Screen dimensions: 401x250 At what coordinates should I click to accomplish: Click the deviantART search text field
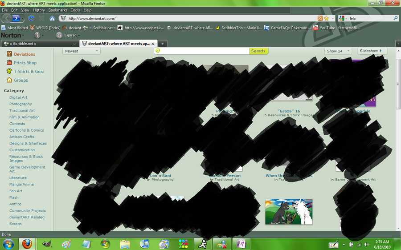tap(201, 51)
